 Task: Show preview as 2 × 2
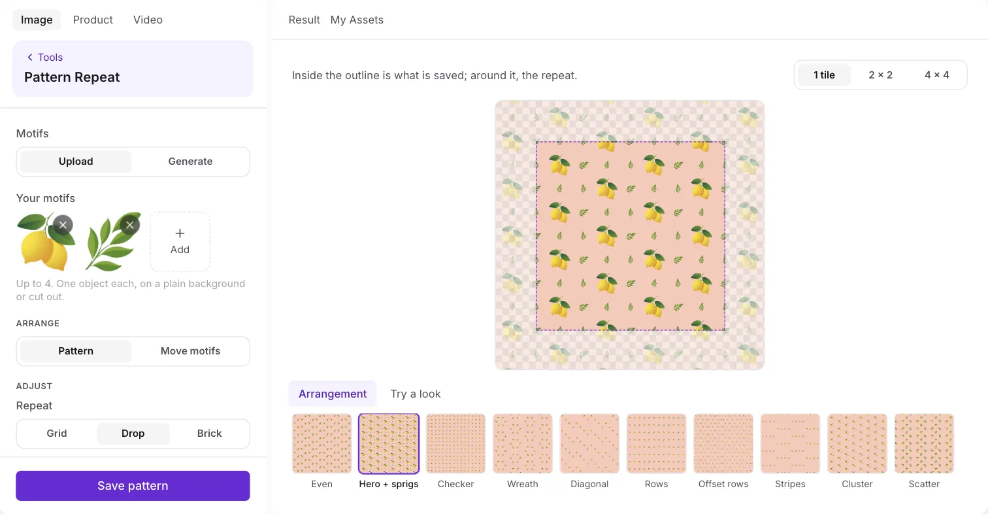pyautogui.click(x=880, y=75)
